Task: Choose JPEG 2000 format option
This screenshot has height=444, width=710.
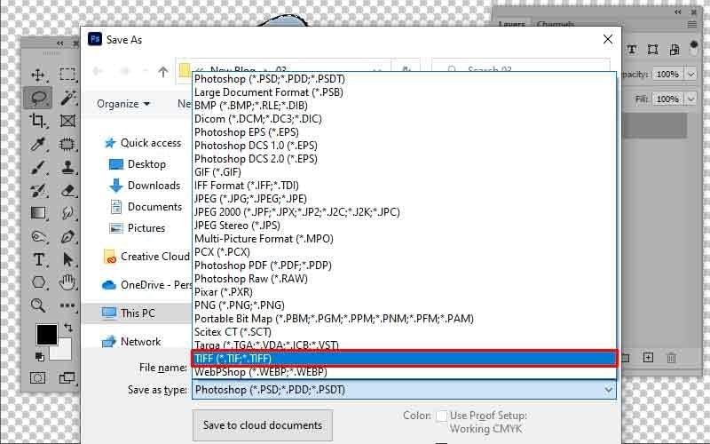Action: click(x=405, y=212)
